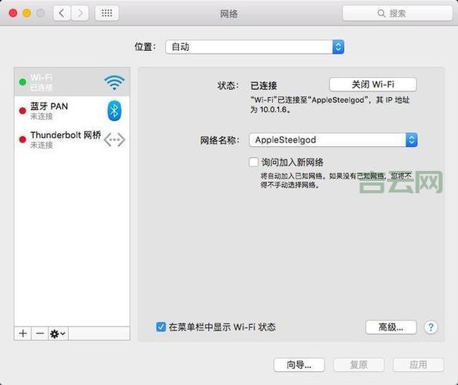This screenshot has height=385, width=458.
Task: Click the IP address text 10.0.1.6
Action: (x=274, y=109)
